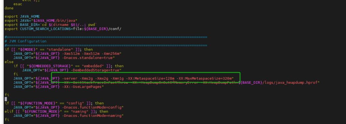Image resolution: width=346 pixels, height=124 pixels.
Task: Click the java_heapdump.hprof path
Action: point(296,82)
